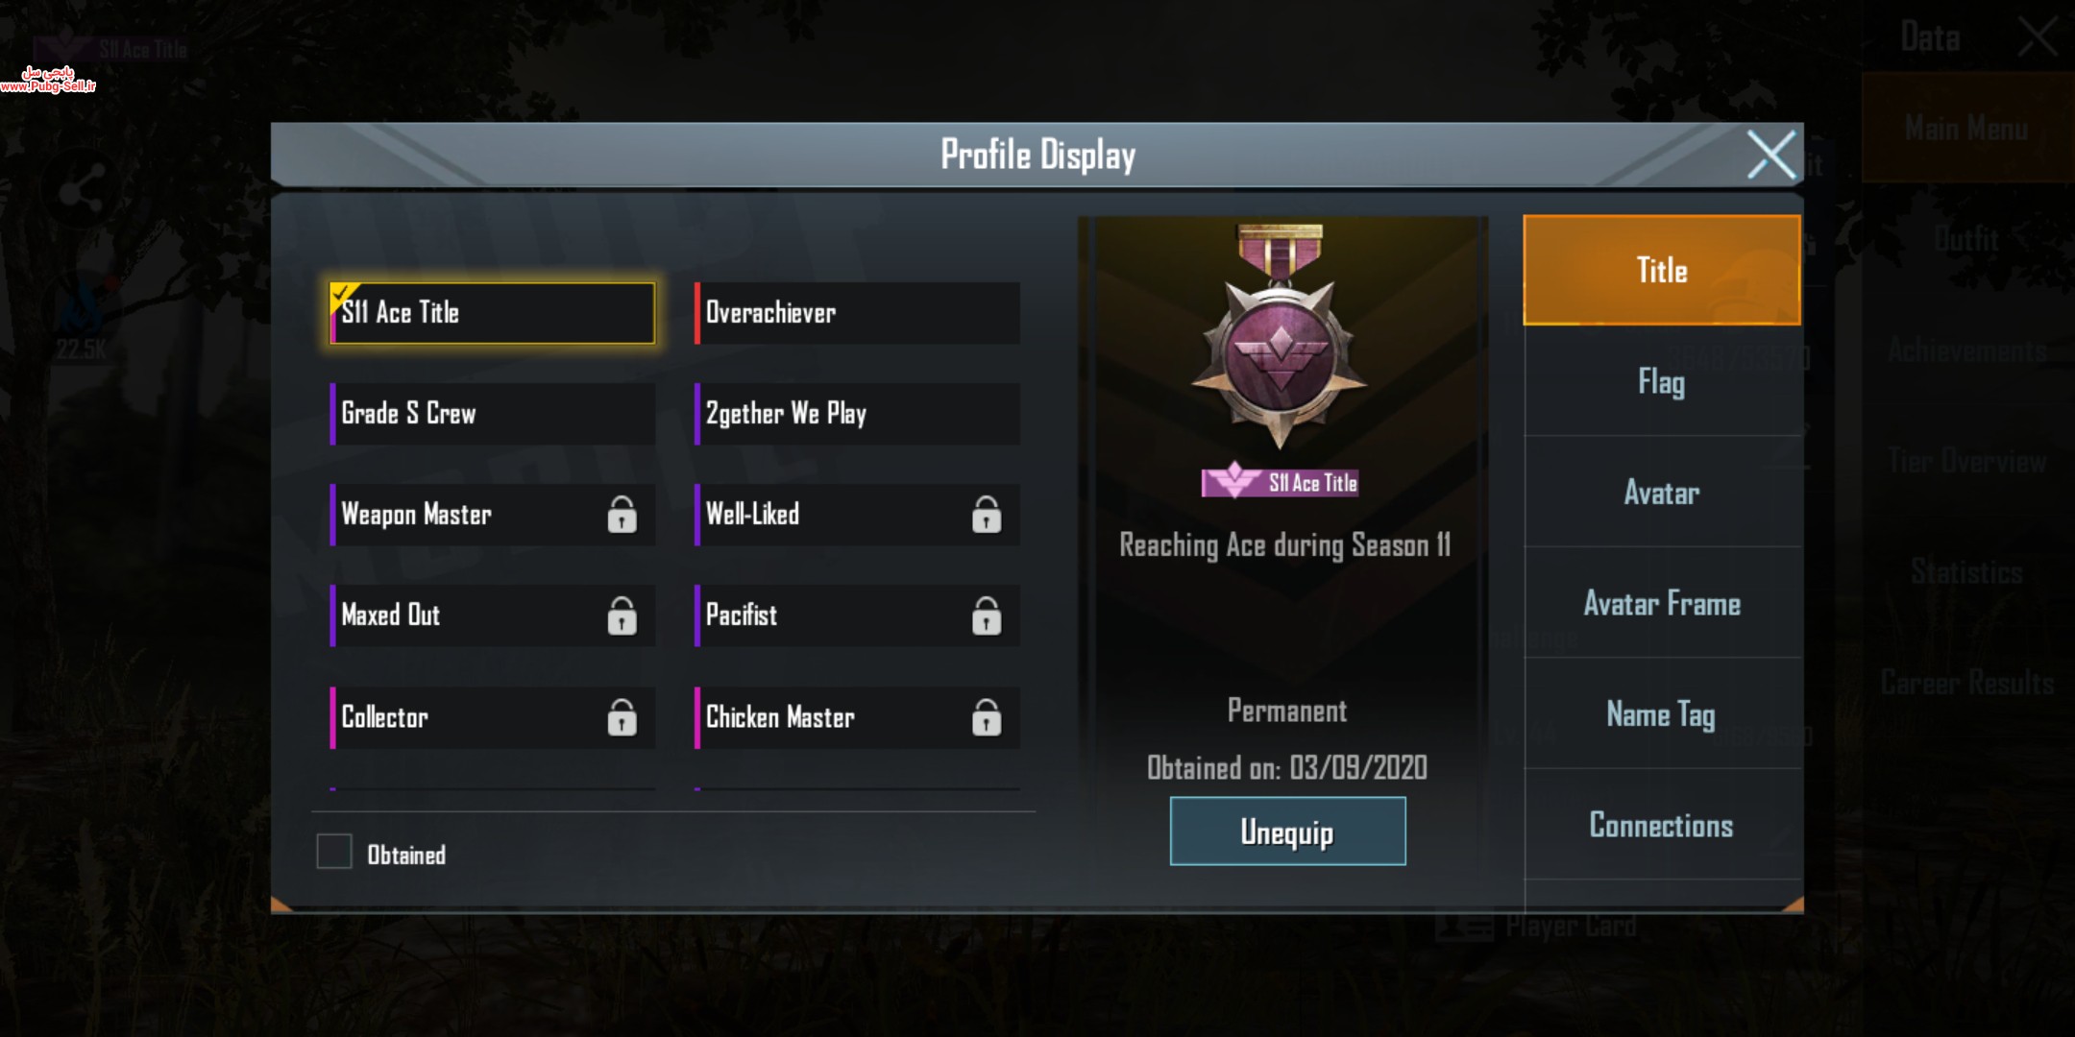Click the lock icon on Chicken Master
The height and width of the screenshot is (1037, 2075).
(987, 717)
